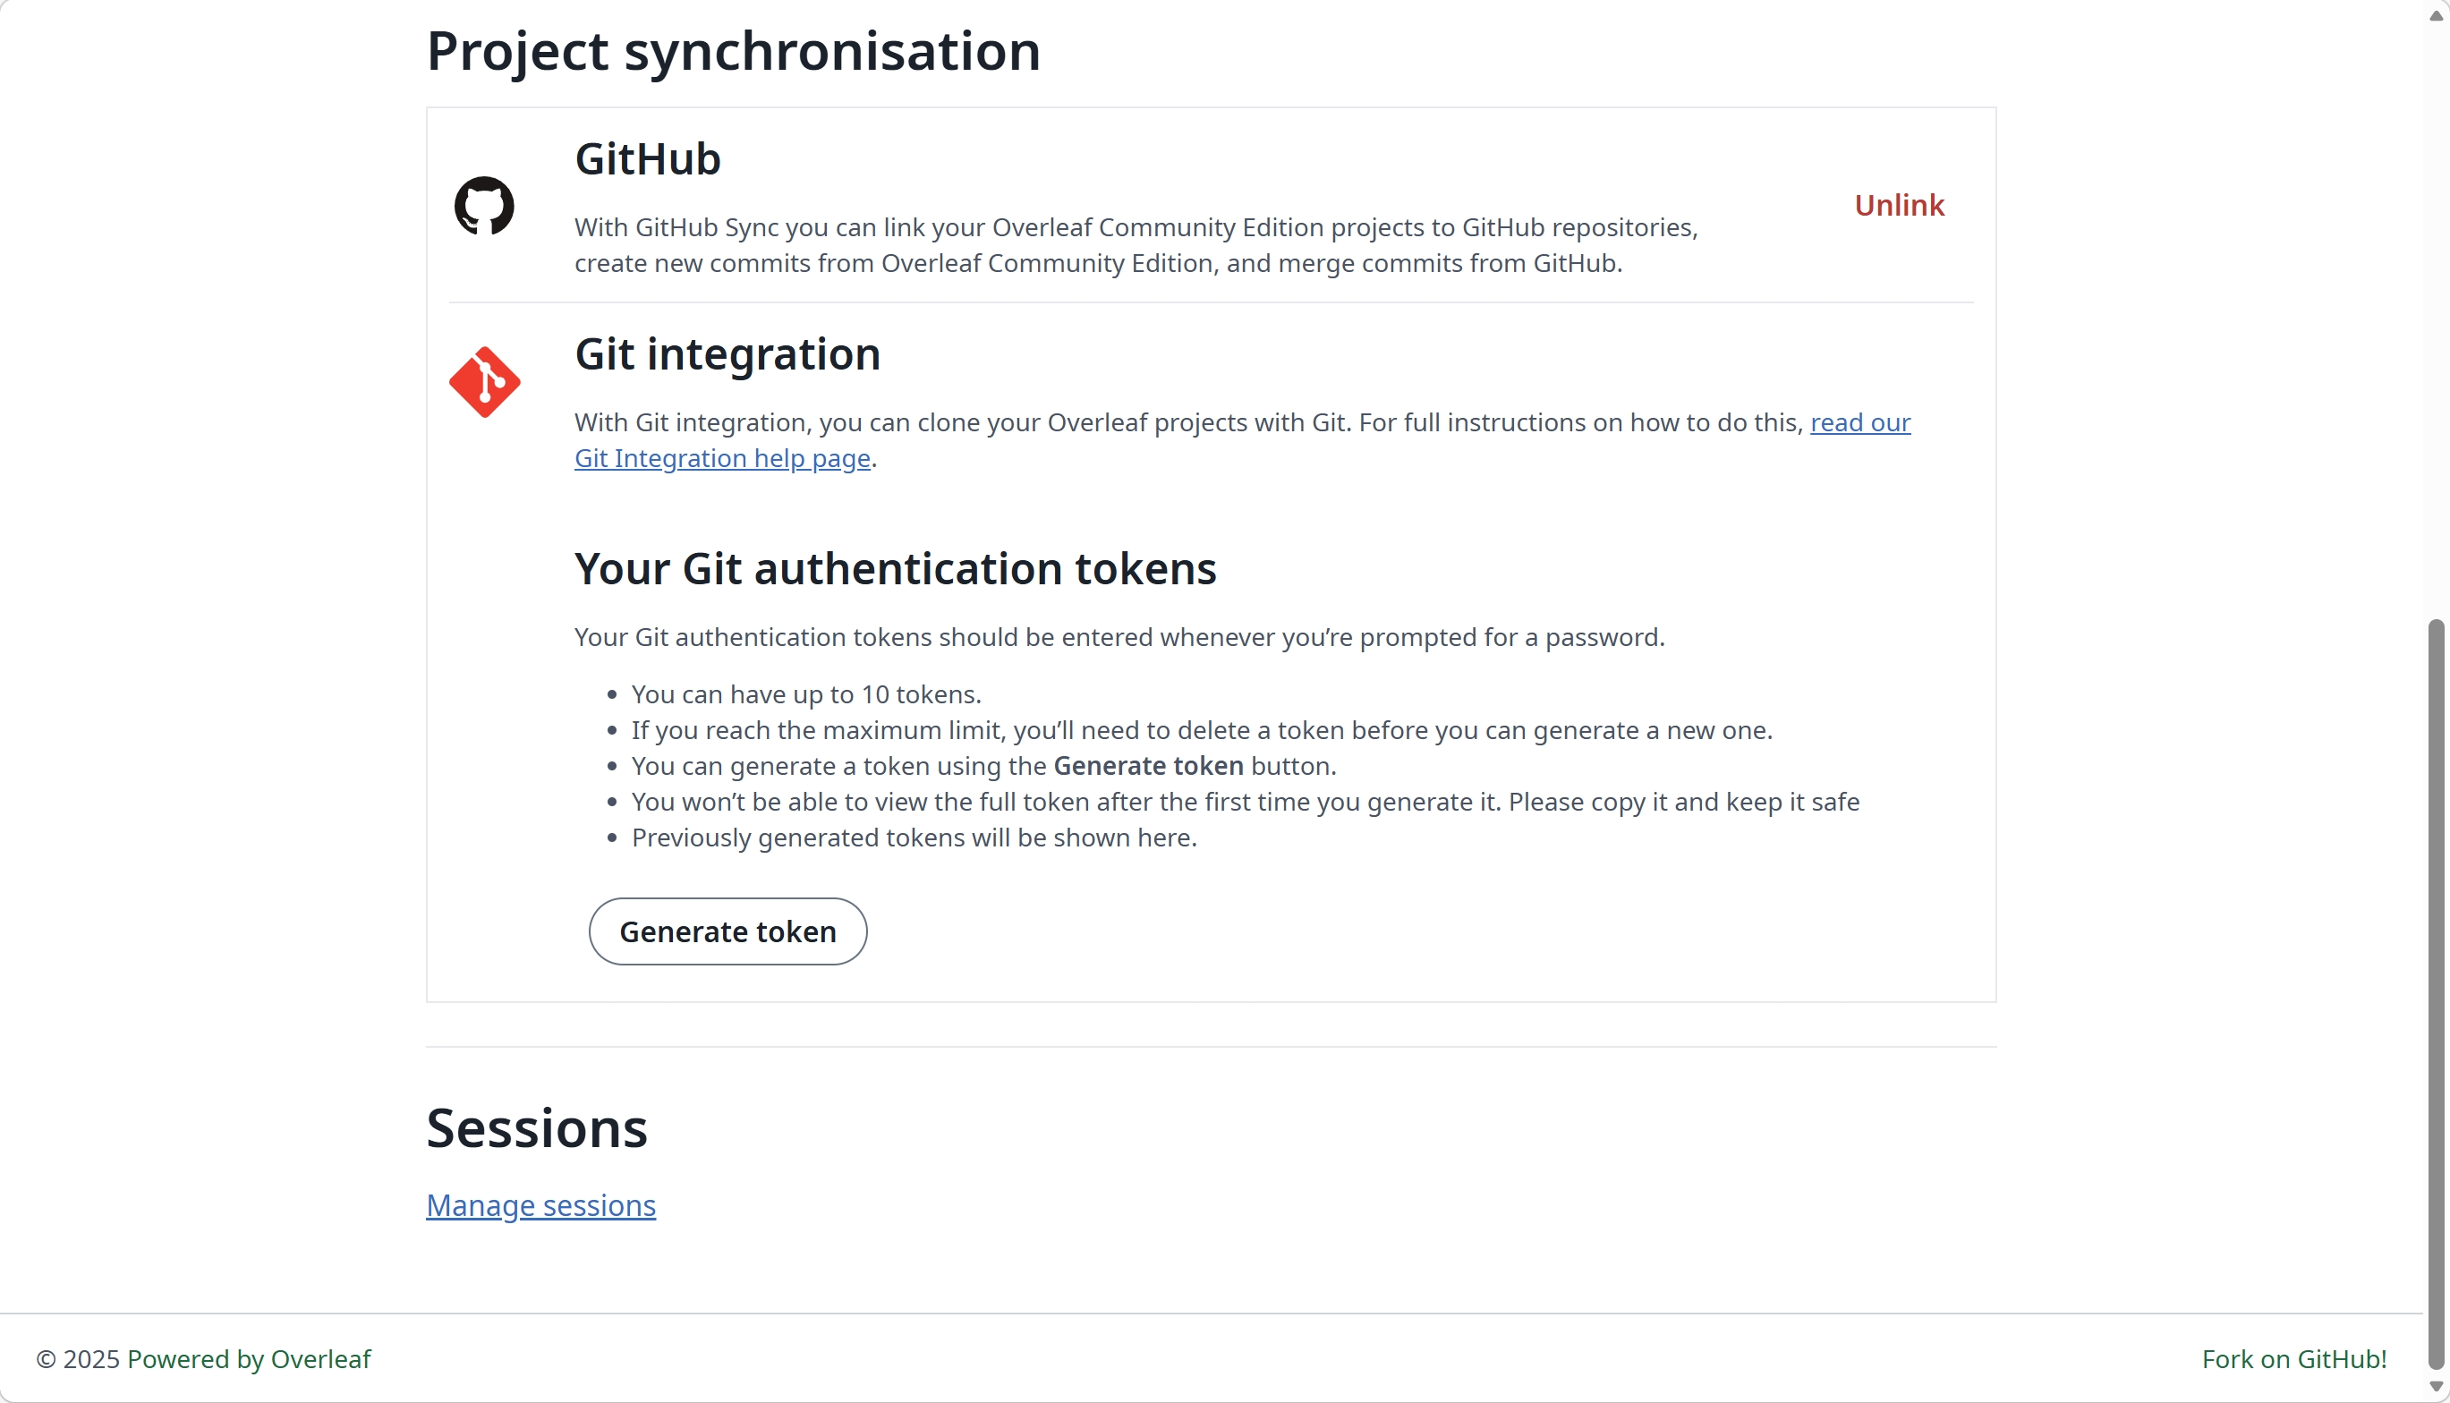The image size is (2450, 1403).
Task: Select the Git integration heading
Action: 727,354
